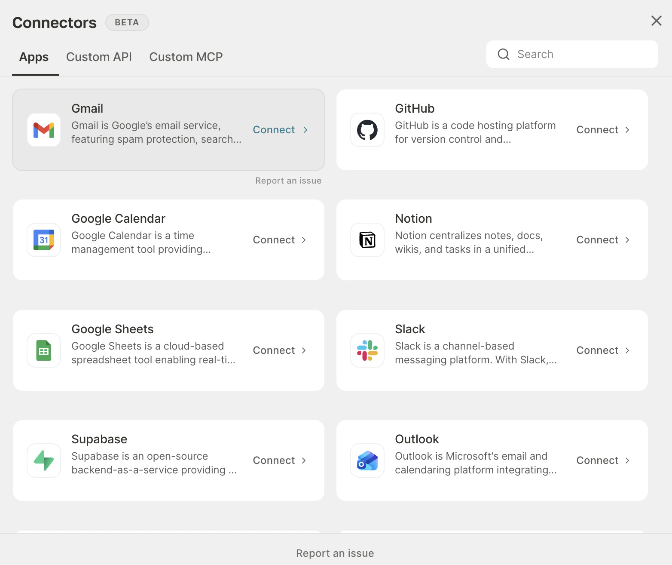Click the GitHub octocat icon
Image resolution: width=672 pixels, height=565 pixels.
pyautogui.click(x=367, y=130)
